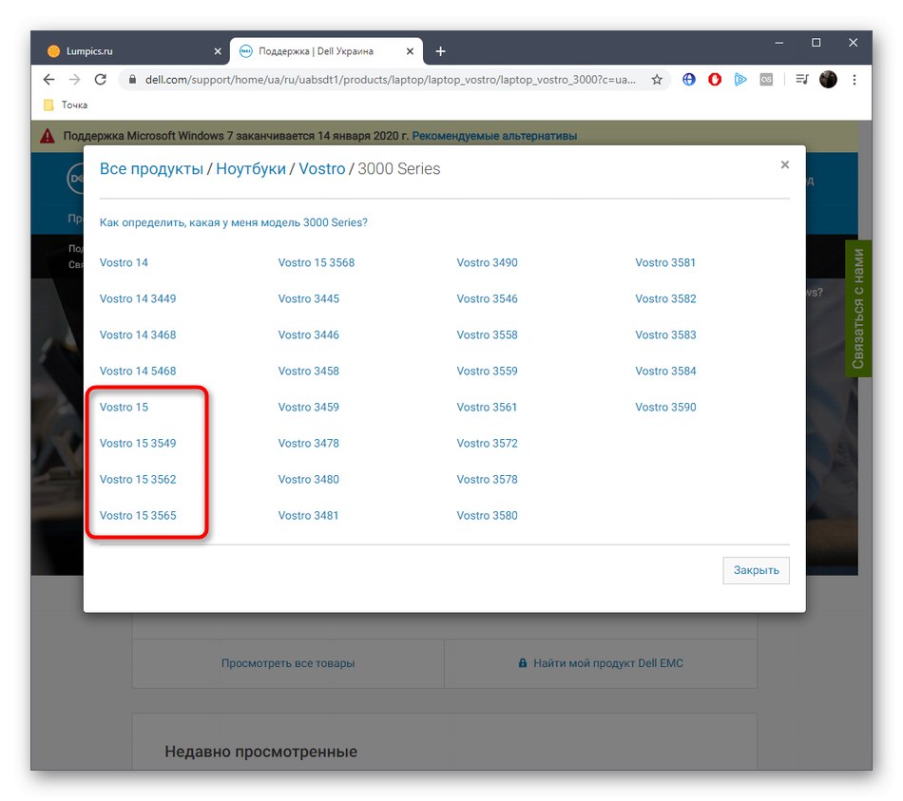Select Vostro 3458
Image resolution: width=903 pixels, height=801 pixels.
click(x=309, y=372)
